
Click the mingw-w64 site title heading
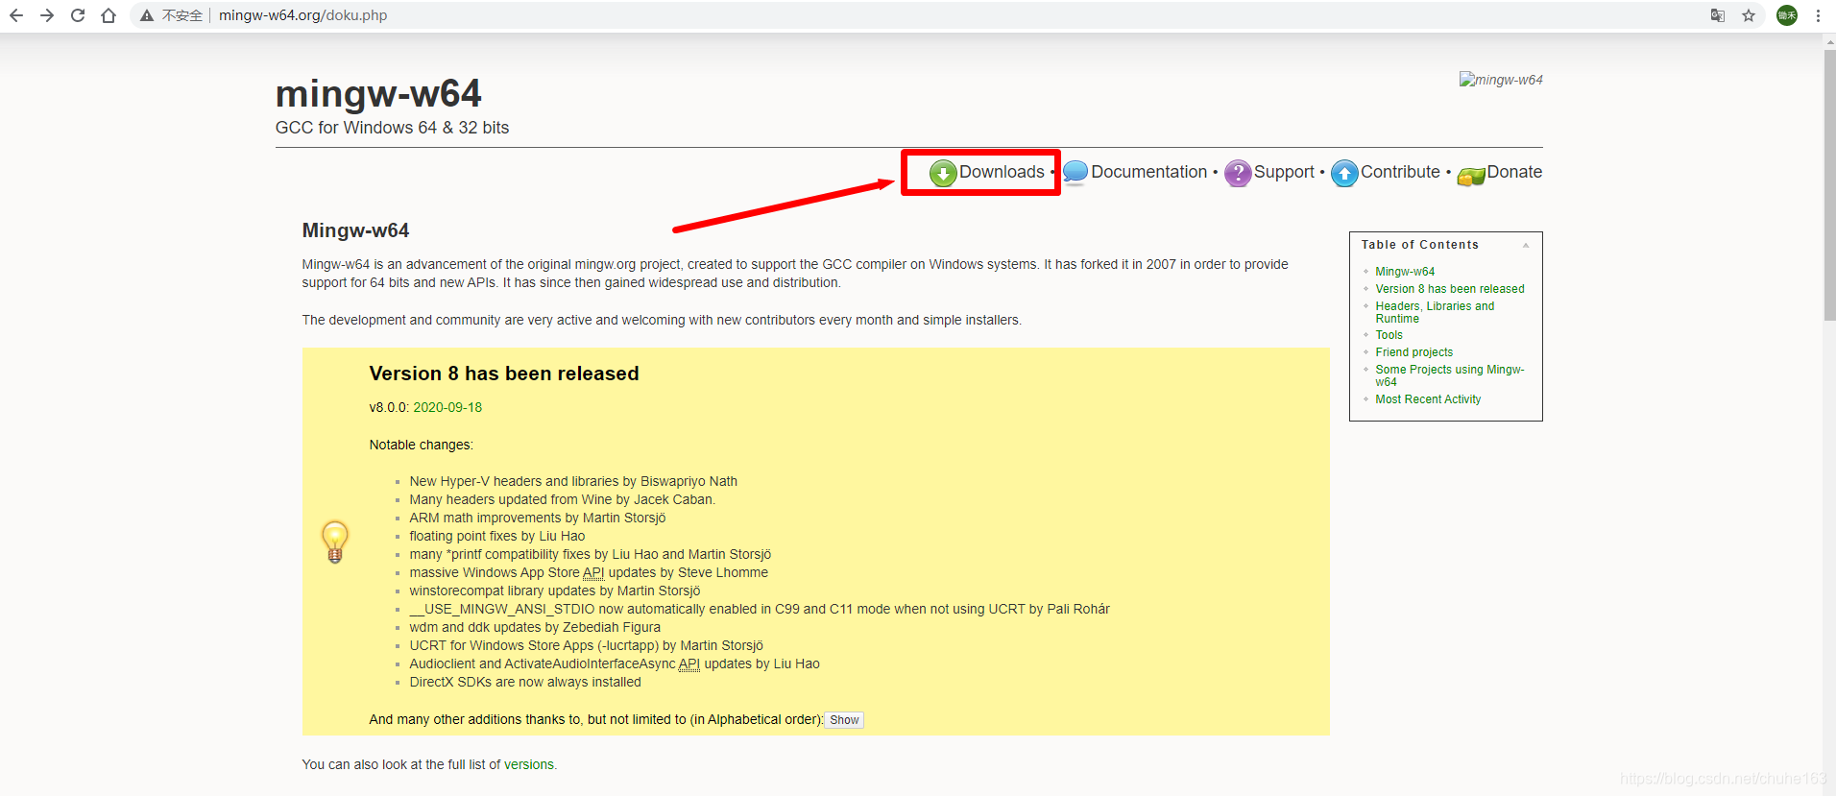tap(378, 94)
